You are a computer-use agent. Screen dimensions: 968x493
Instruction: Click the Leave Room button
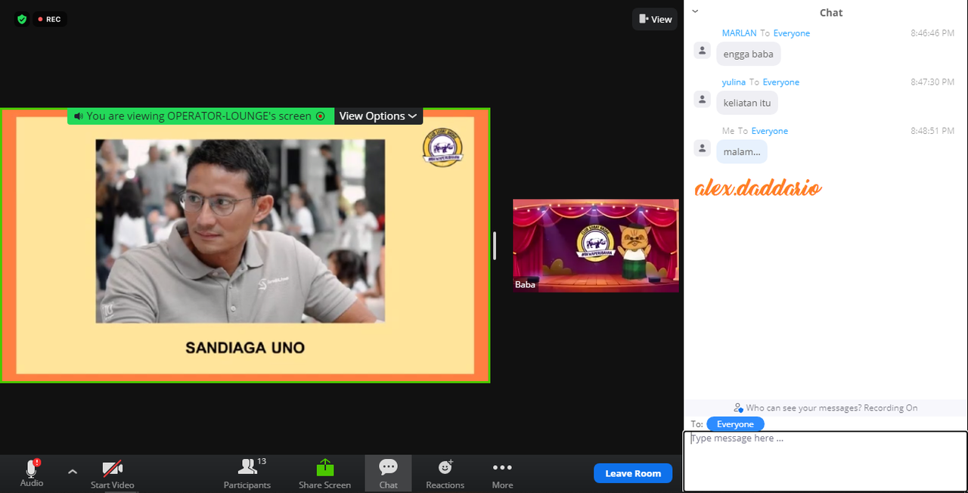[x=633, y=473]
